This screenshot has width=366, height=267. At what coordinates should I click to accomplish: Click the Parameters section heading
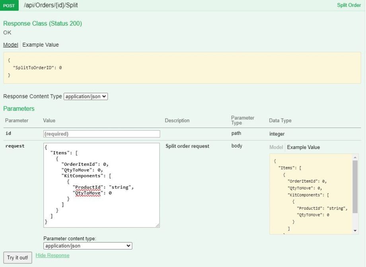(19, 108)
